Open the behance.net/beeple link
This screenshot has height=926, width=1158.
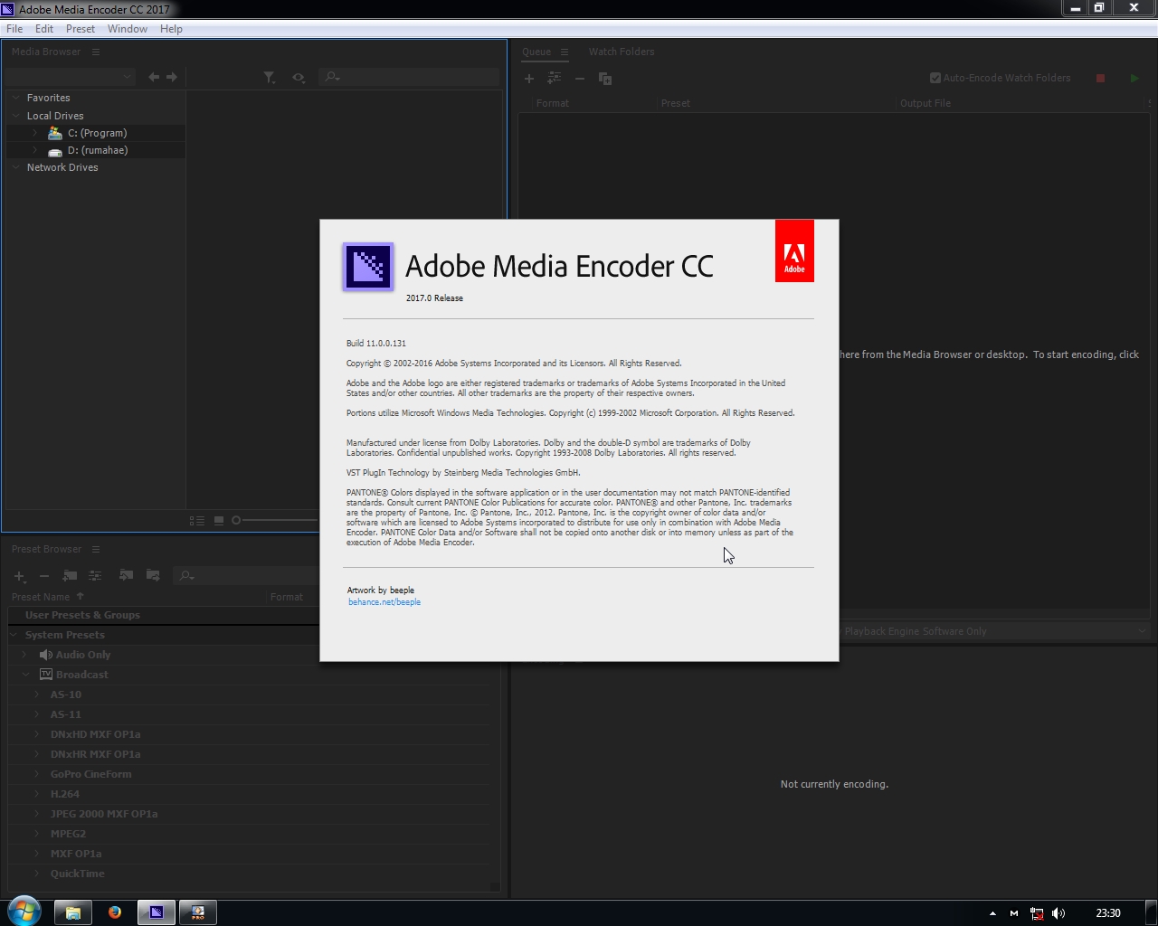click(x=384, y=602)
